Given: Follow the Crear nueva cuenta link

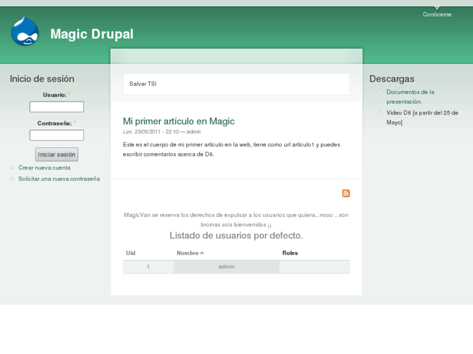Looking at the screenshot, I should (44, 168).
